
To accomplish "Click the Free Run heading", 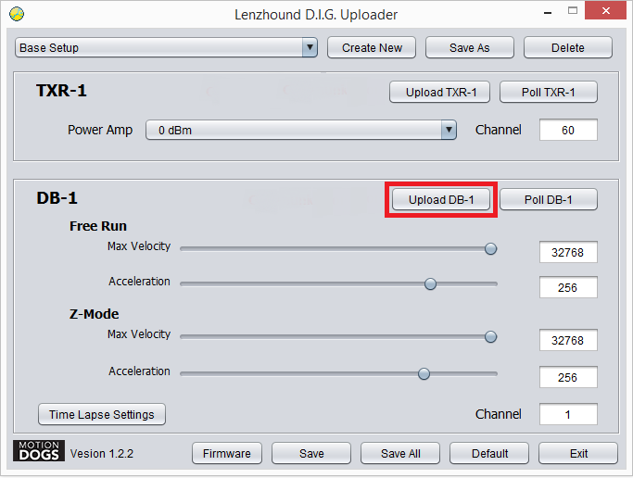I will [98, 226].
